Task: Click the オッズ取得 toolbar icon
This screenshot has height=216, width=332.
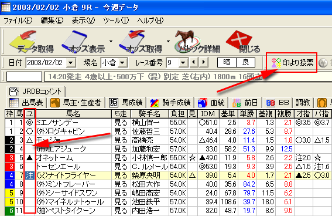Action: (141, 42)
